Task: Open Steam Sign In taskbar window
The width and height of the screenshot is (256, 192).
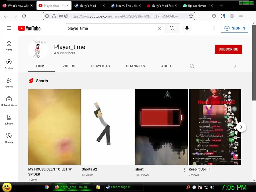Action: [124, 187]
